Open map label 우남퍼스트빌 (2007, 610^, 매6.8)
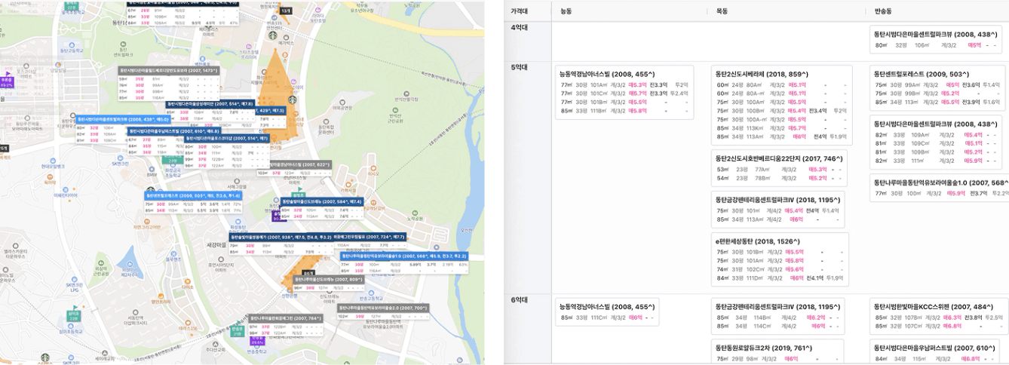The height and width of the screenshot is (365, 1009). point(174,131)
